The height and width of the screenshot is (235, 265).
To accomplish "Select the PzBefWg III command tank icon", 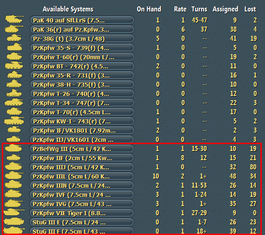I will click(x=13, y=148).
